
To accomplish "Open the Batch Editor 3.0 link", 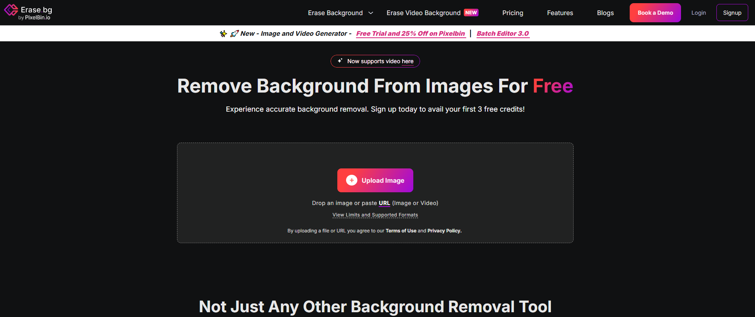I will (503, 34).
